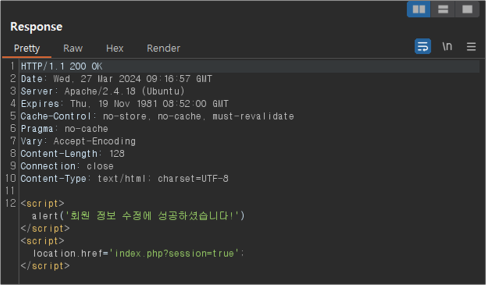Click the Content-Type header line
The height and width of the screenshot is (285, 486).
[x=124, y=179]
